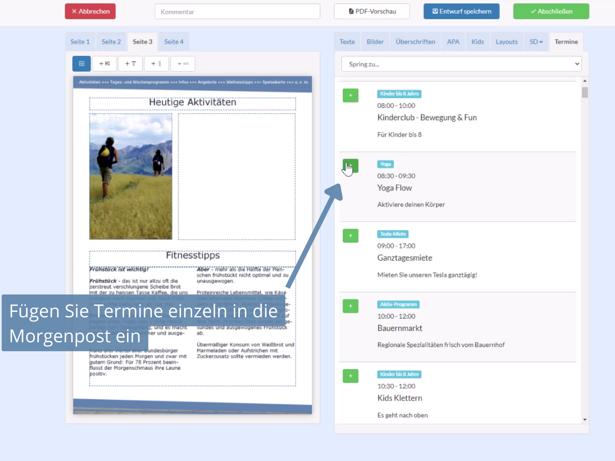Viewport: 615px width, 461px height.
Task: Open the Überschriften tab
Action: click(x=415, y=42)
